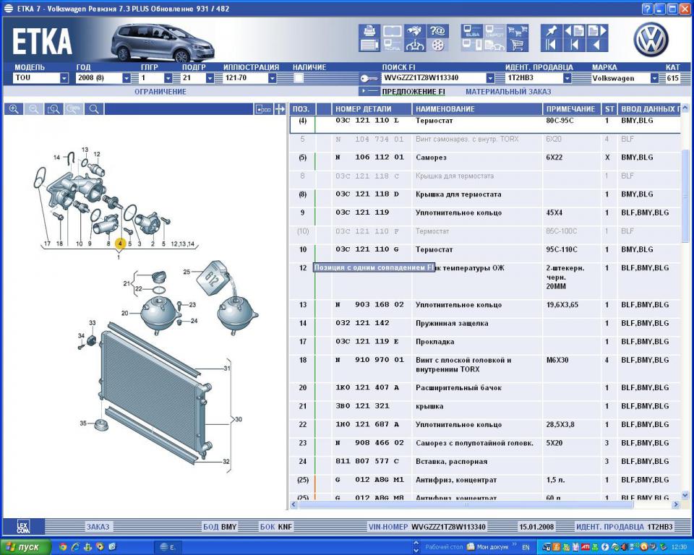This screenshot has width=694, height=555.
Task: Click the НОМЕР ДЕТАЛИ column header
Action: tap(372, 109)
